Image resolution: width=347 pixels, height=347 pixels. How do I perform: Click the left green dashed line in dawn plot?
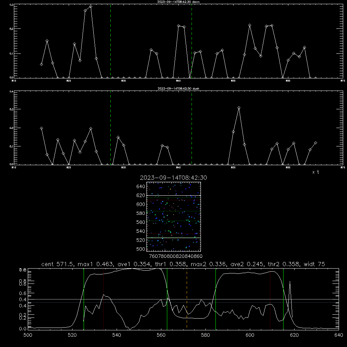(110, 41)
